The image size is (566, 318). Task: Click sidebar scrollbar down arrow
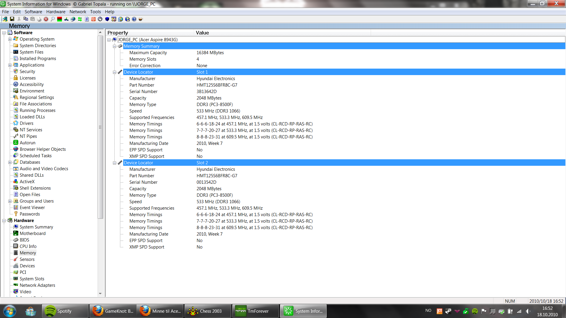[x=100, y=294]
